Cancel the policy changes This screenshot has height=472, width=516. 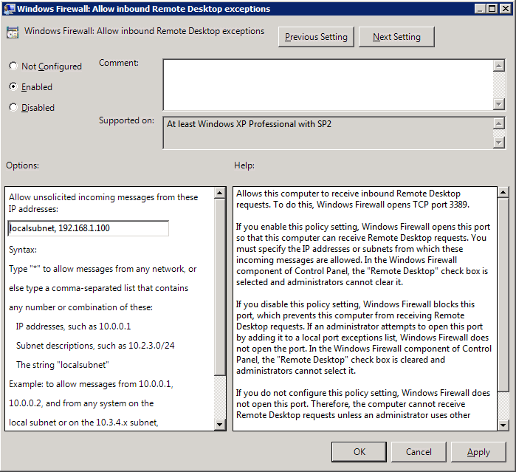click(419, 451)
